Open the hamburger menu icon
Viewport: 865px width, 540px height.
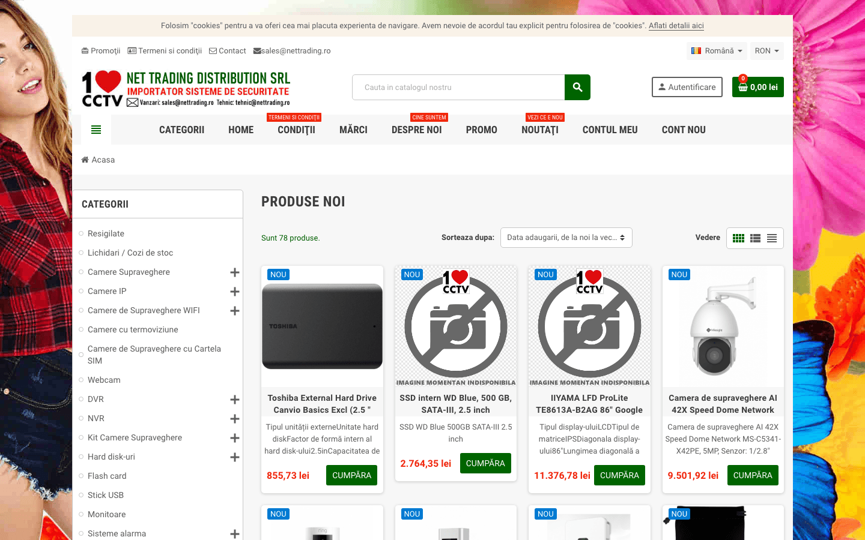coord(96,130)
